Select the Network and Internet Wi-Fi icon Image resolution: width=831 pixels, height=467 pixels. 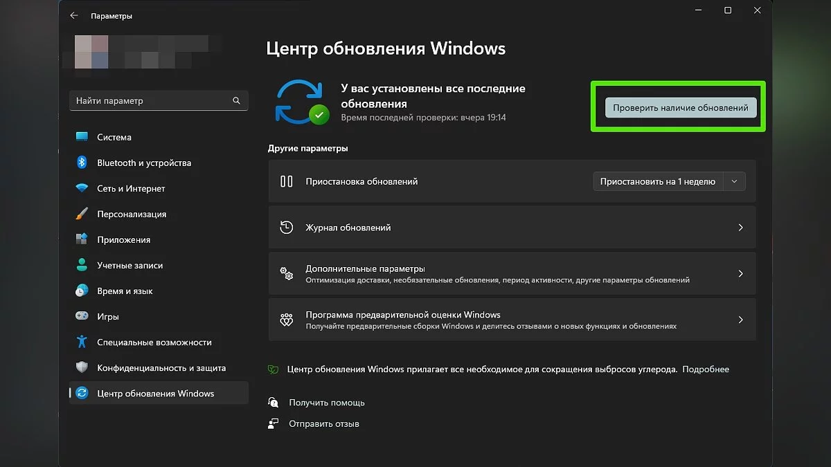click(x=82, y=188)
